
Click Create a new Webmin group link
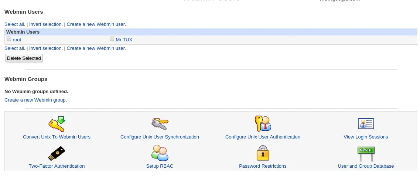tap(35, 100)
